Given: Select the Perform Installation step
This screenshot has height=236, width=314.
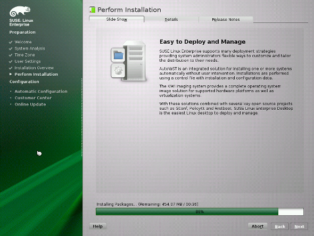Looking at the screenshot, I should [36, 74].
